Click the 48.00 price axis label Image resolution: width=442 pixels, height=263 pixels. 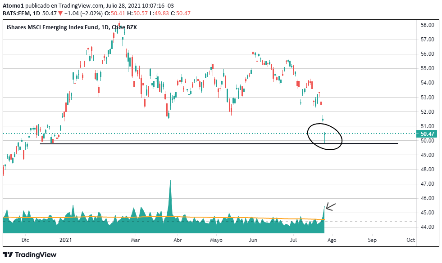[x=427, y=169]
